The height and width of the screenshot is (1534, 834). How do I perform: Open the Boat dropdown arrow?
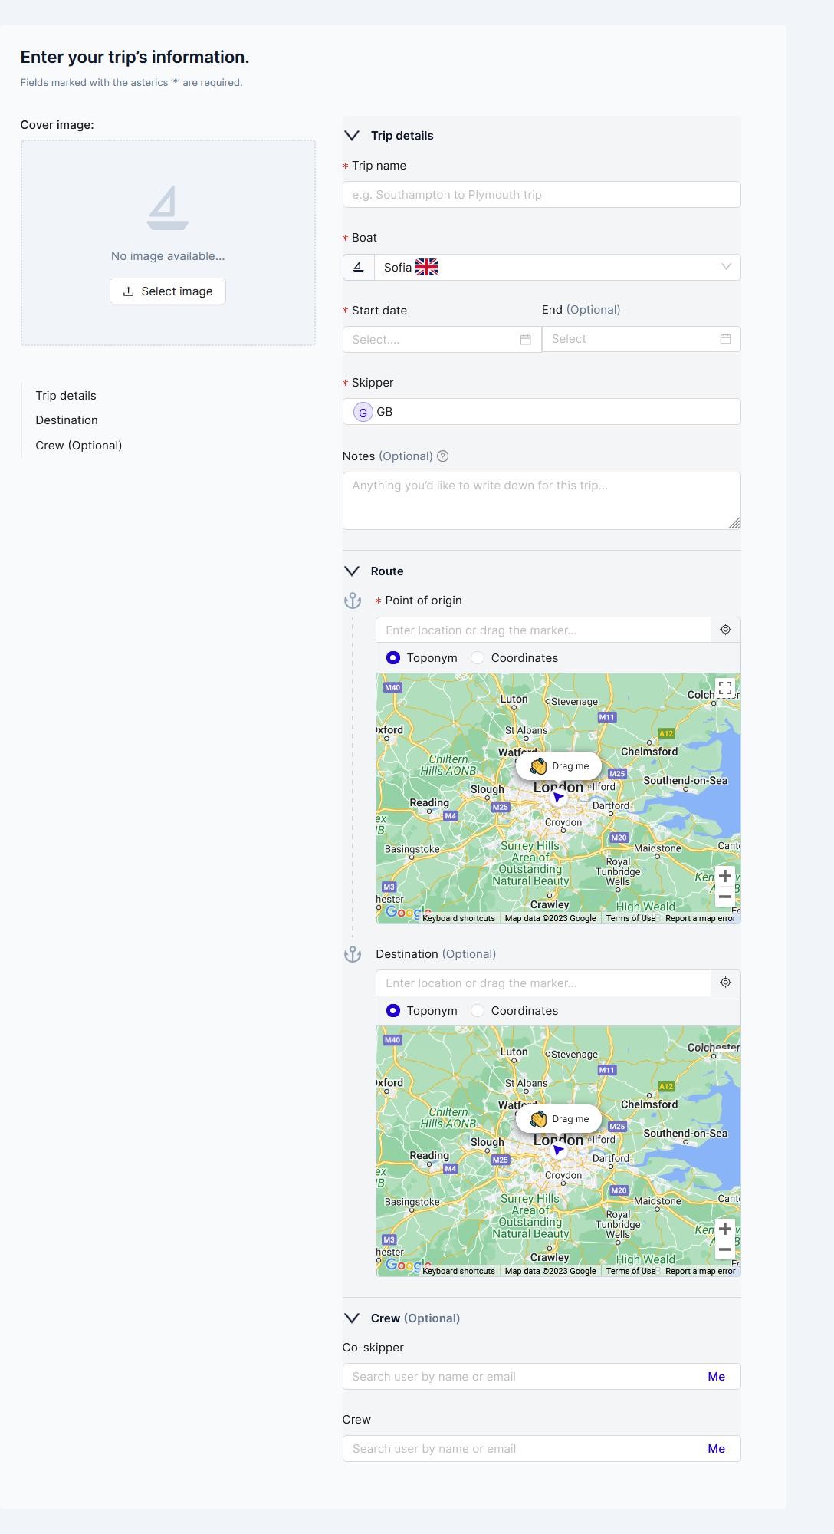coord(726,267)
